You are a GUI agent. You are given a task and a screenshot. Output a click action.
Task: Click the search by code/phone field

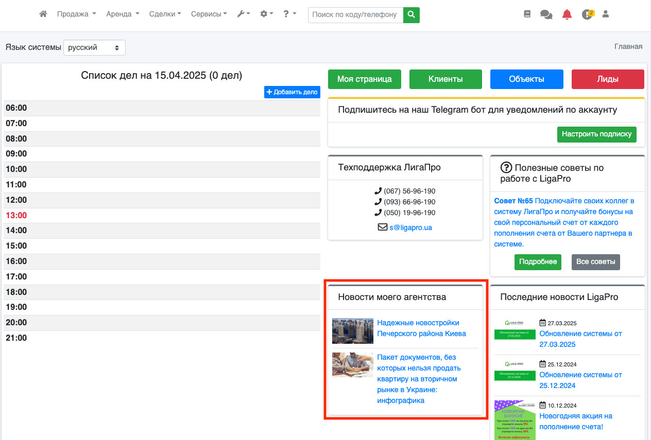click(355, 15)
